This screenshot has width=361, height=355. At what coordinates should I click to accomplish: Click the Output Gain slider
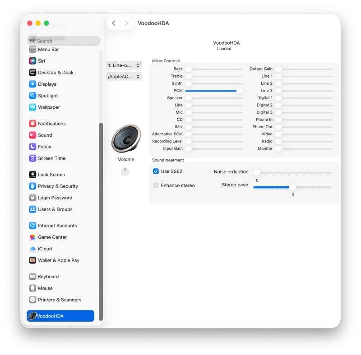pyautogui.click(x=304, y=69)
